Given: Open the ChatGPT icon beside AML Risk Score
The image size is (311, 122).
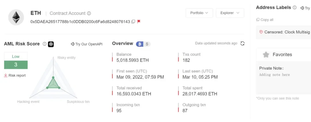Looking at the screenshot, I should point(51,44).
